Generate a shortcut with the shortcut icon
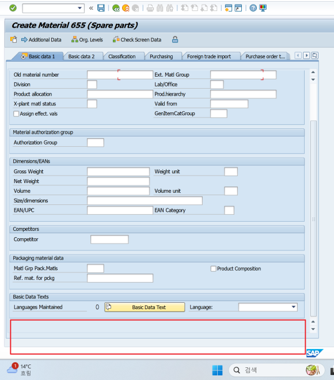This screenshot has width=334, height=380. point(238,8)
